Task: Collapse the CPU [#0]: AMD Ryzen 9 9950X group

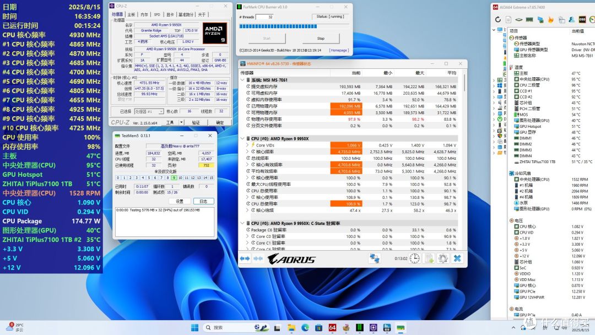Action: click(242, 138)
